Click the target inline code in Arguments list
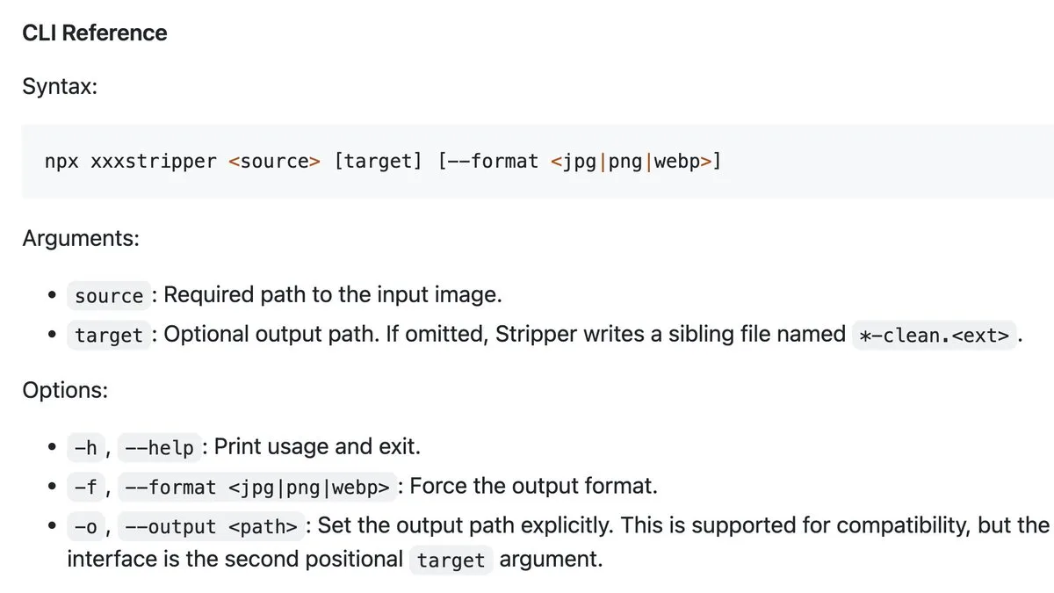This screenshot has width=1054, height=593. click(109, 335)
